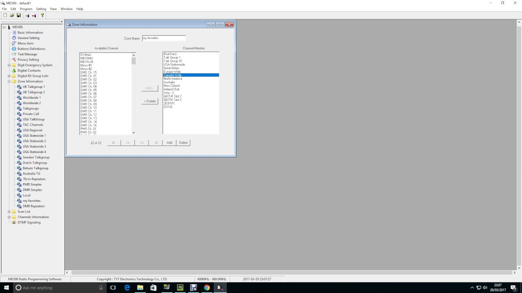This screenshot has height=293, width=522.
Task: Open the Help menu
Action: tap(80, 9)
